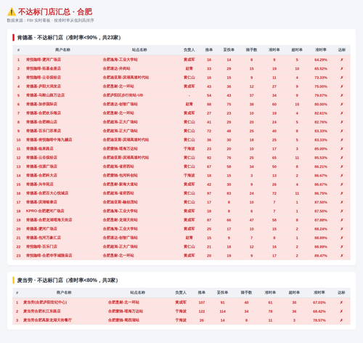Click the ✗ mark in the 79.07% row
Viewport: 363px width, 343px height.
tap(342, 95)
